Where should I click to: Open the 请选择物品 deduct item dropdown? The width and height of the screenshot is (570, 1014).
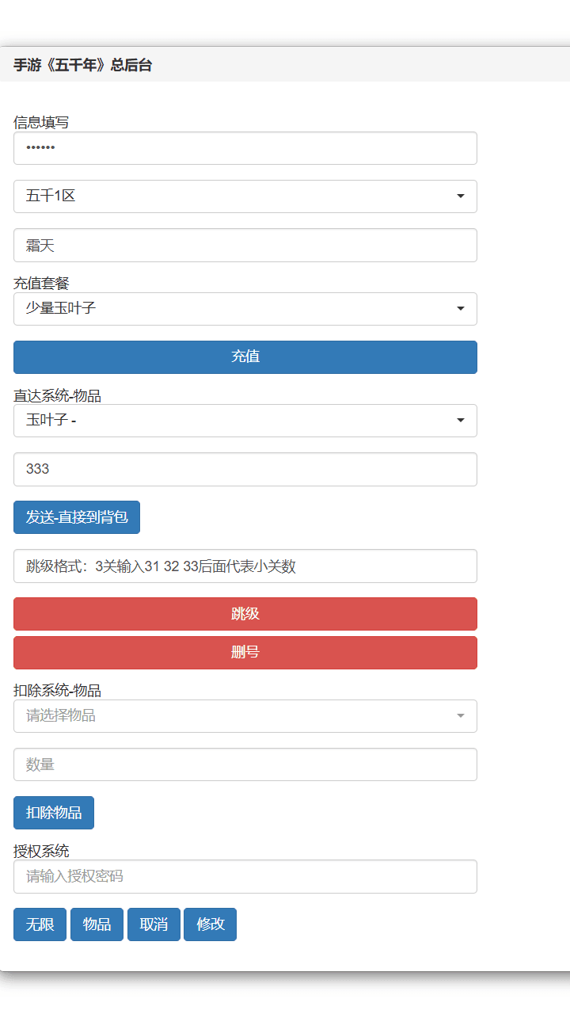245,715
